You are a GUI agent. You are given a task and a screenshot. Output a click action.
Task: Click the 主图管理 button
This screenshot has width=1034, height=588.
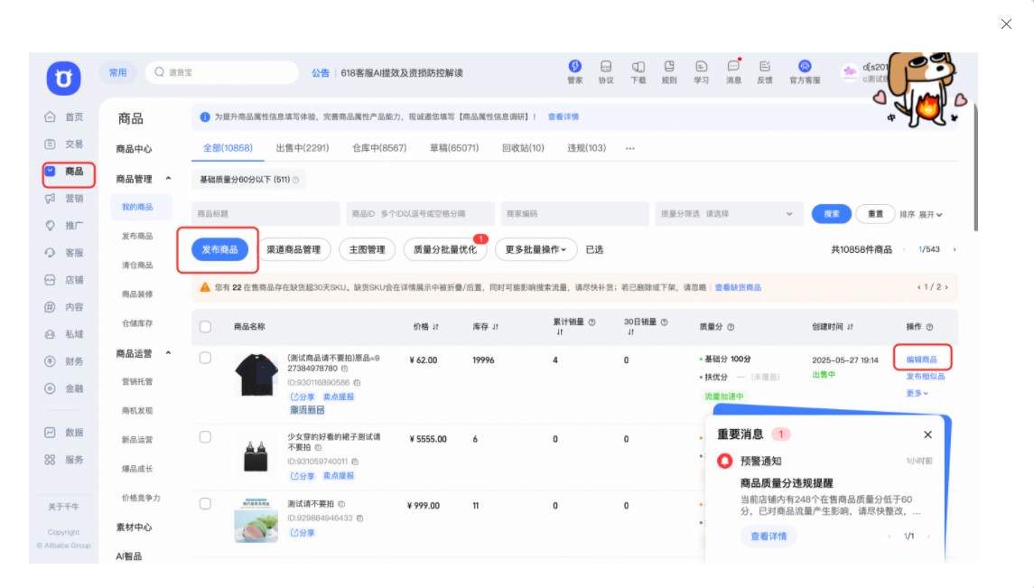368,249
